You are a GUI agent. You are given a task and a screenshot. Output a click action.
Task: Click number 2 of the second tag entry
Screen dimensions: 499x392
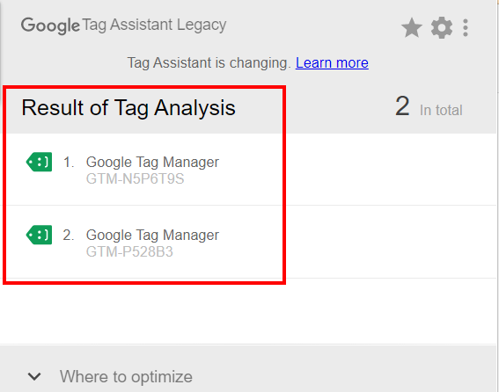69,236
